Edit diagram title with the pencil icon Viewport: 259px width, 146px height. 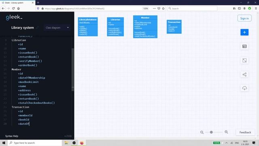tap(38, 28)
